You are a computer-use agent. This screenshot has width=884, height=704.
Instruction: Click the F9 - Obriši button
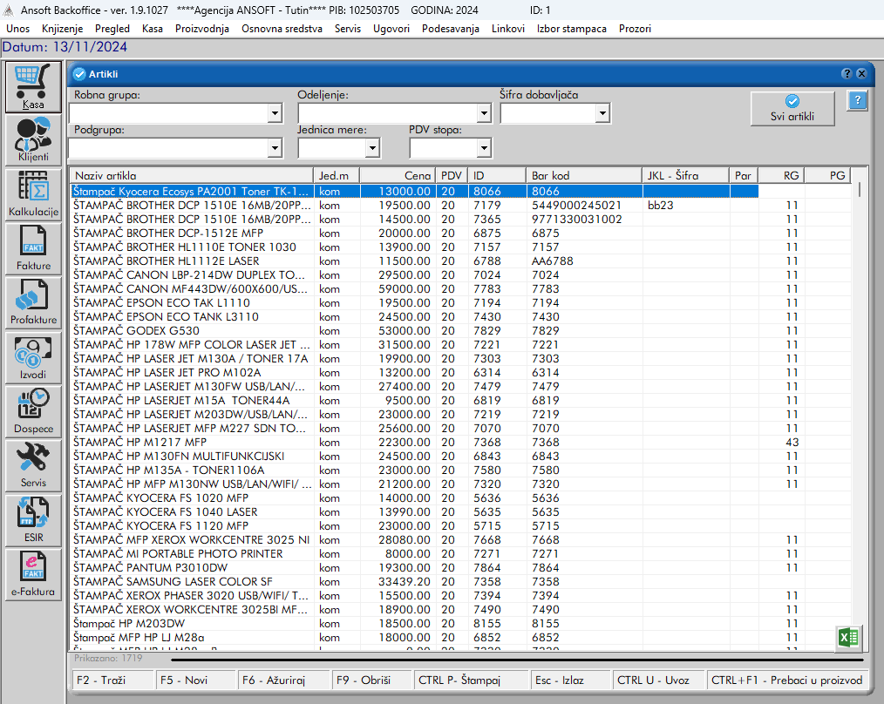pos(372,680)
